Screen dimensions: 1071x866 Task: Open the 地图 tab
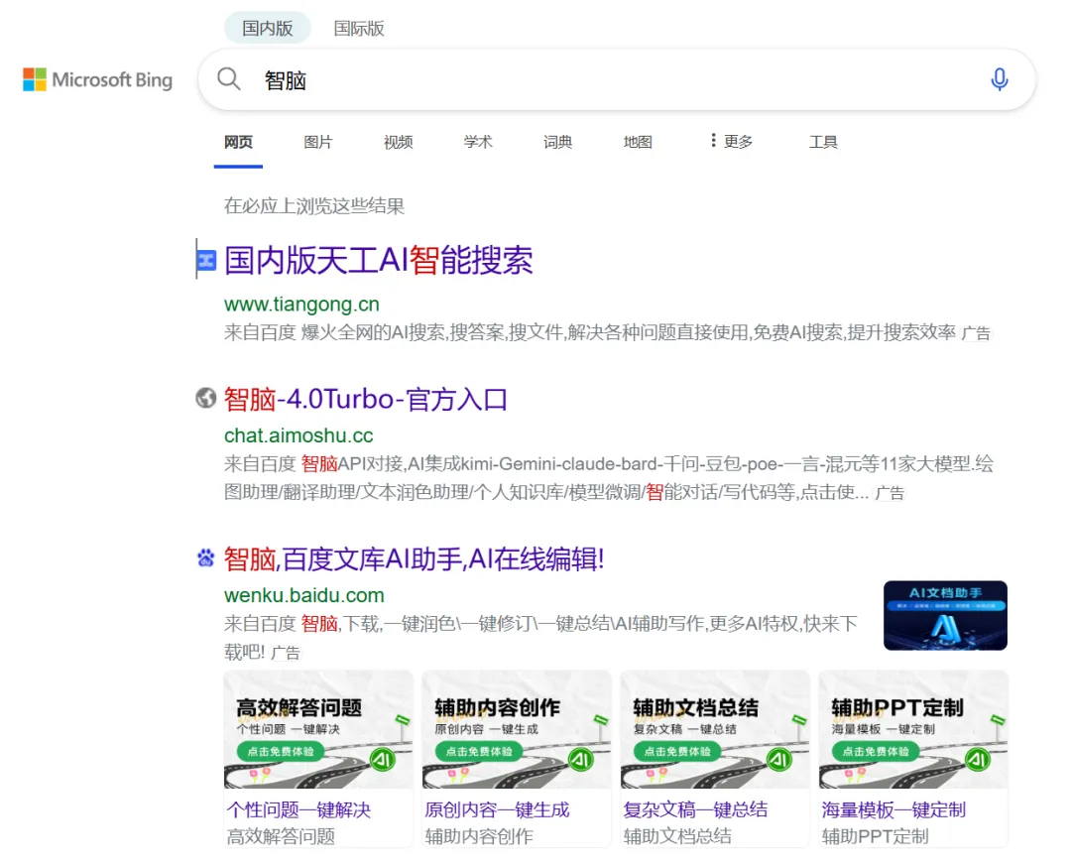click(638, 142)
